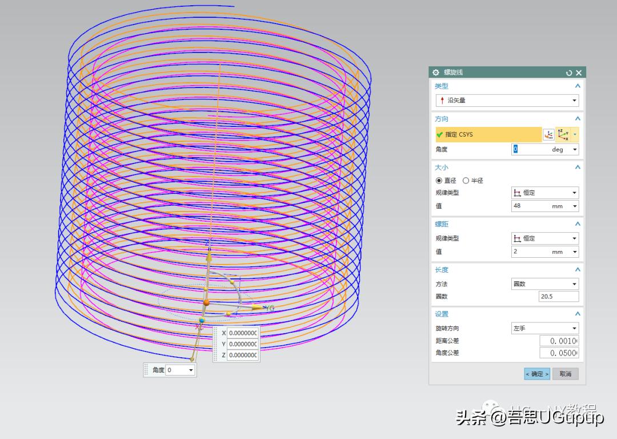This screenshot has width=617, height=439.
Task: Open the deg units dropdown next to 角度
Action: [574, 149]
